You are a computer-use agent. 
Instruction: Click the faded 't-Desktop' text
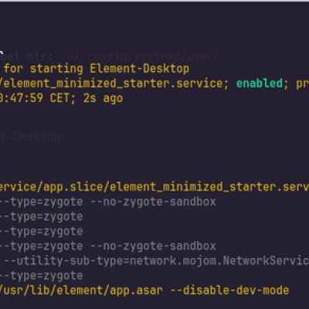[x=30, y=136]
